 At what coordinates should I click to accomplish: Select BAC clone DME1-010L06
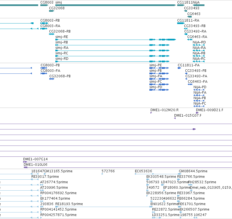(x=35, y=165)
